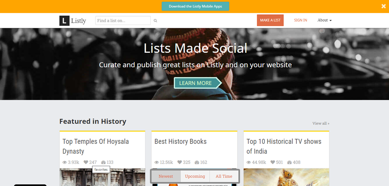Click views eye icon on Hoysala list
Screen dimensions: 389x186
point(65,162)
